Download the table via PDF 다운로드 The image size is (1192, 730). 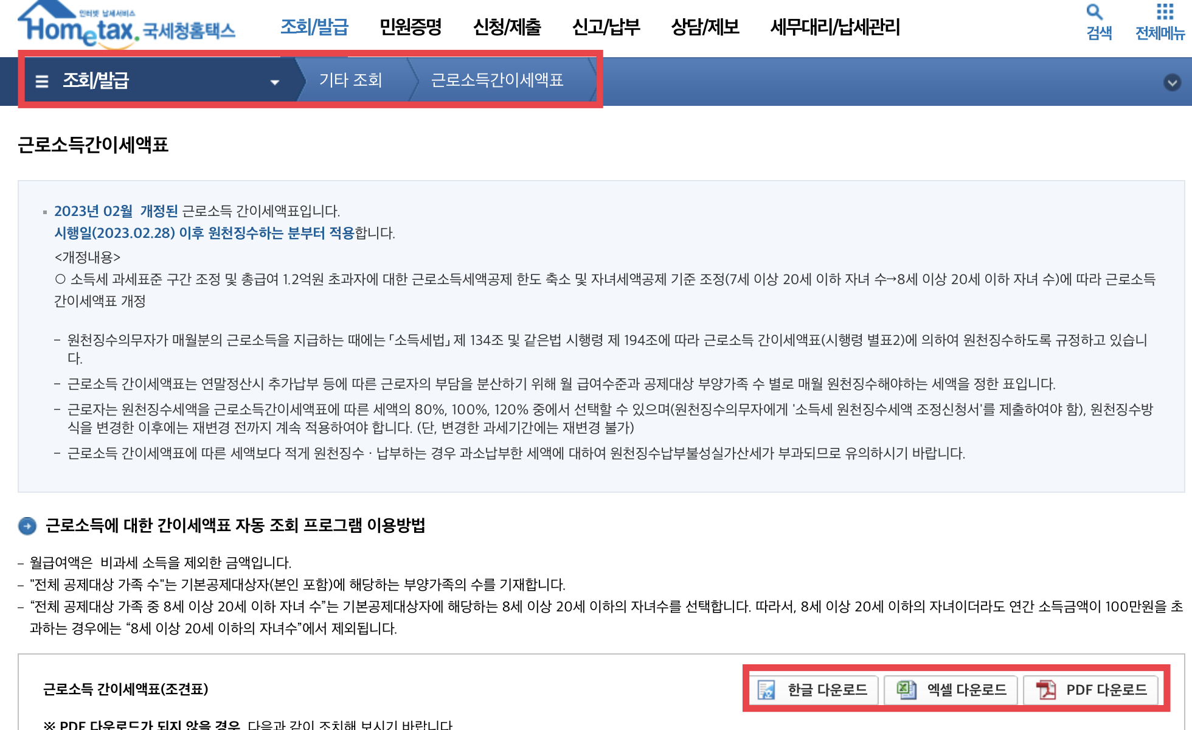[1093, 690]
